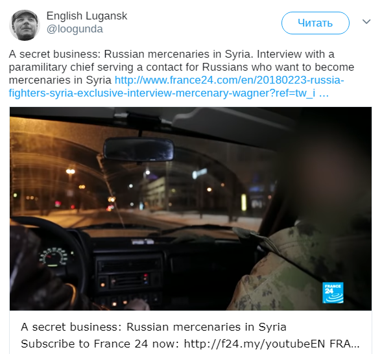
Task: Open the france24.com/en/20180223-russia link
Action: coord(229,80)
